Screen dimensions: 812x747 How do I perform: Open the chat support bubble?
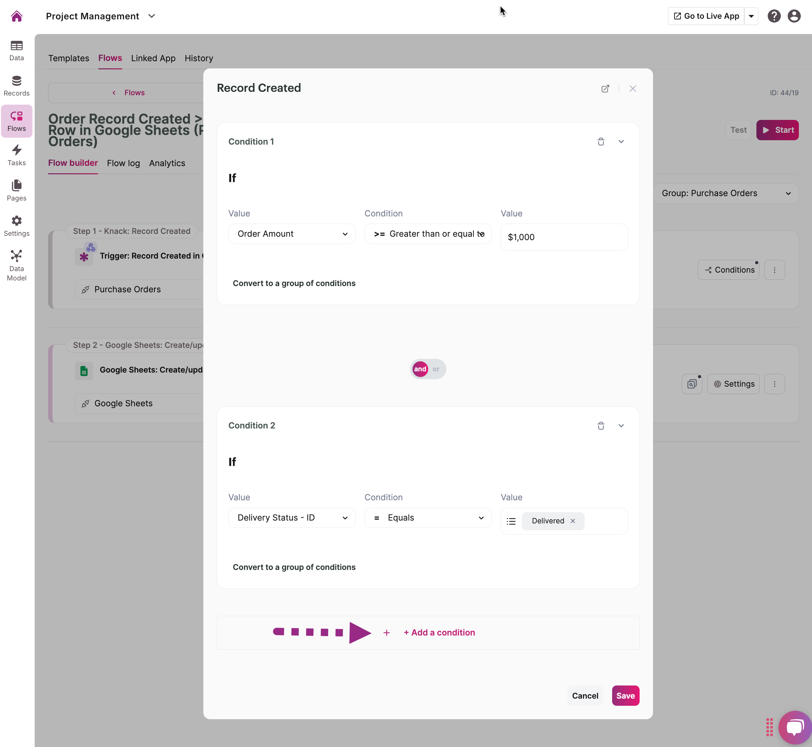pos(794,727)
